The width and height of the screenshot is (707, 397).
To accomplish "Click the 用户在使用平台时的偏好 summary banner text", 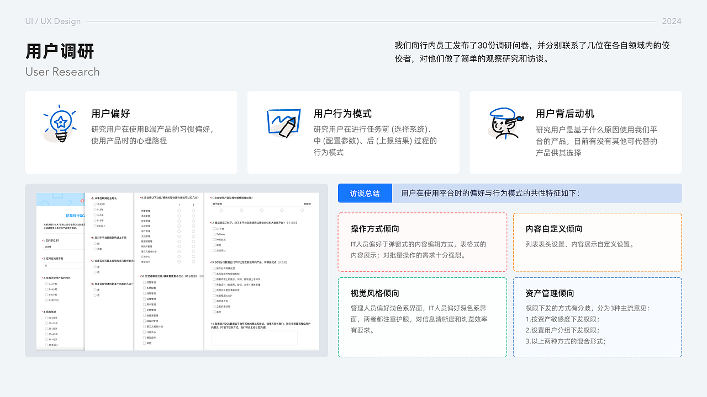I will coord(490,194).
